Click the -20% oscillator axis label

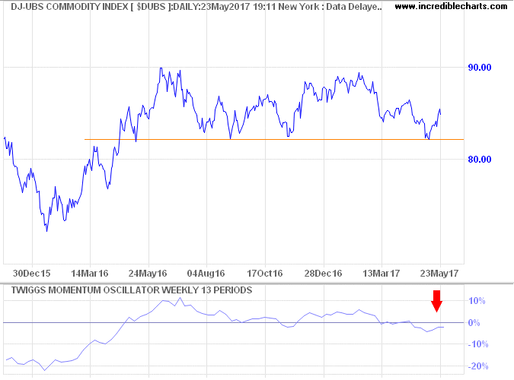pyautogui.click(x=478, y=366)
